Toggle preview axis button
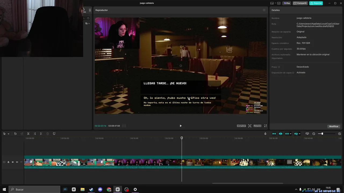This screenshot has width=344, height=193. (296, 133)
